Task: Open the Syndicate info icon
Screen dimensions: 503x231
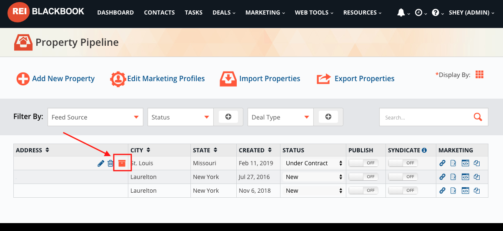Action: [x=424, y=150]
